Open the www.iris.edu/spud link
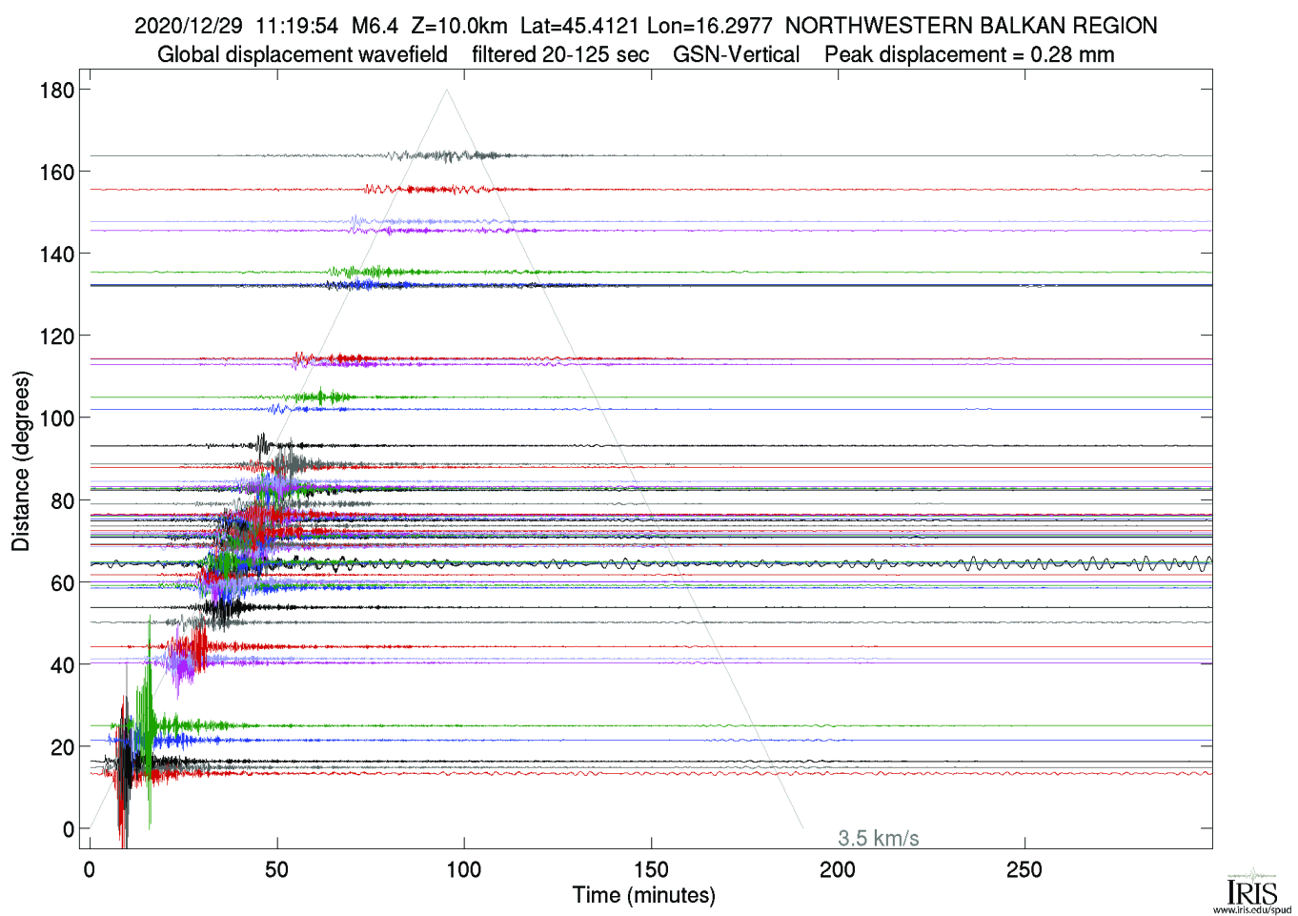The width and height of the screenshot is (1298, 916). 1251,909
